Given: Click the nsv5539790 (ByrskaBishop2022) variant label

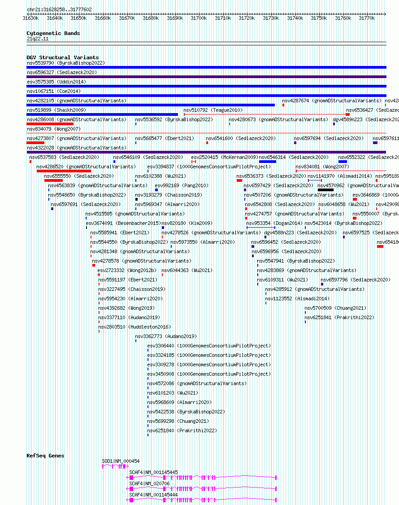Looking at the screenshot, I should click(66, 63).
